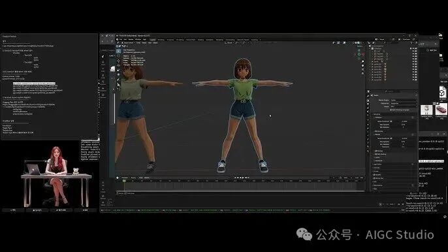The height and width of the screenshot is (252, 448).
Task: Switch perspective/orthographic grid gizmo
Action: pos(363,73)
